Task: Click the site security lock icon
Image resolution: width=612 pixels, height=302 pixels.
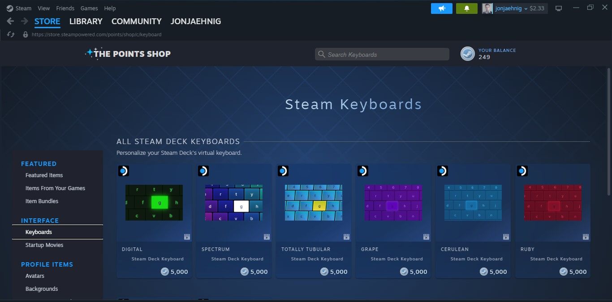Action: coord(25,34)
